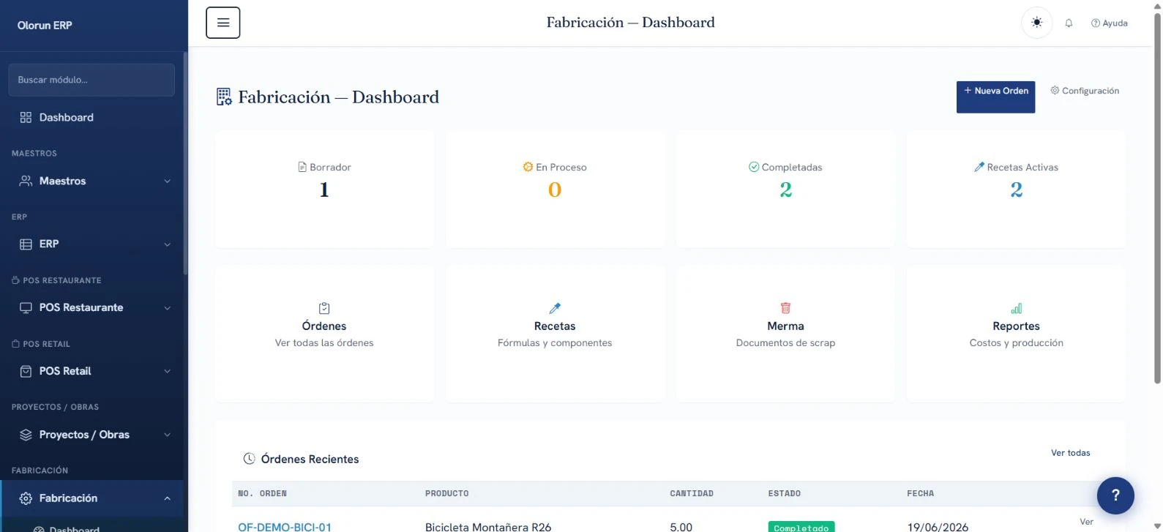Open the Ayuda help link
Image resolution: width=1163 pixels, height=532 pixels.
(x=1109, y=23)
